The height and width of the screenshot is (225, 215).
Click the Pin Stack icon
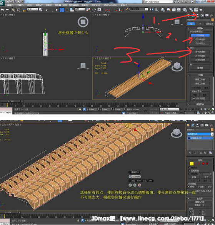[x=190, y=153]
